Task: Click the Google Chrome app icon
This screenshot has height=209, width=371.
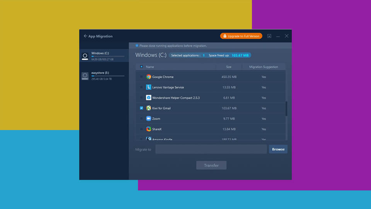Action: tap(148, 77)
